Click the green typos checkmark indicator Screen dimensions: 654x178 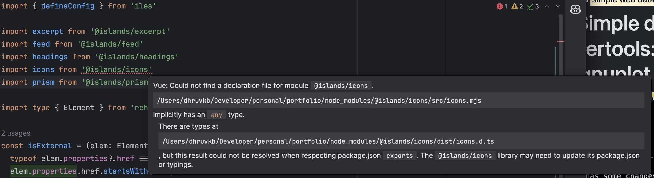533,6
